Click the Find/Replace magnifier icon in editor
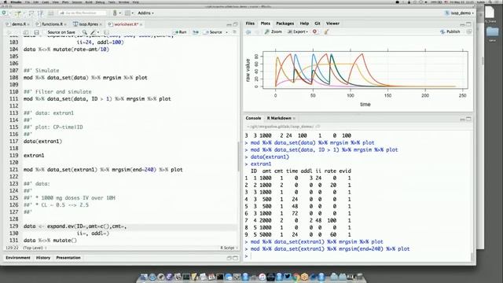The height and width of the screenshot is (283, 503). pos(84,32)
